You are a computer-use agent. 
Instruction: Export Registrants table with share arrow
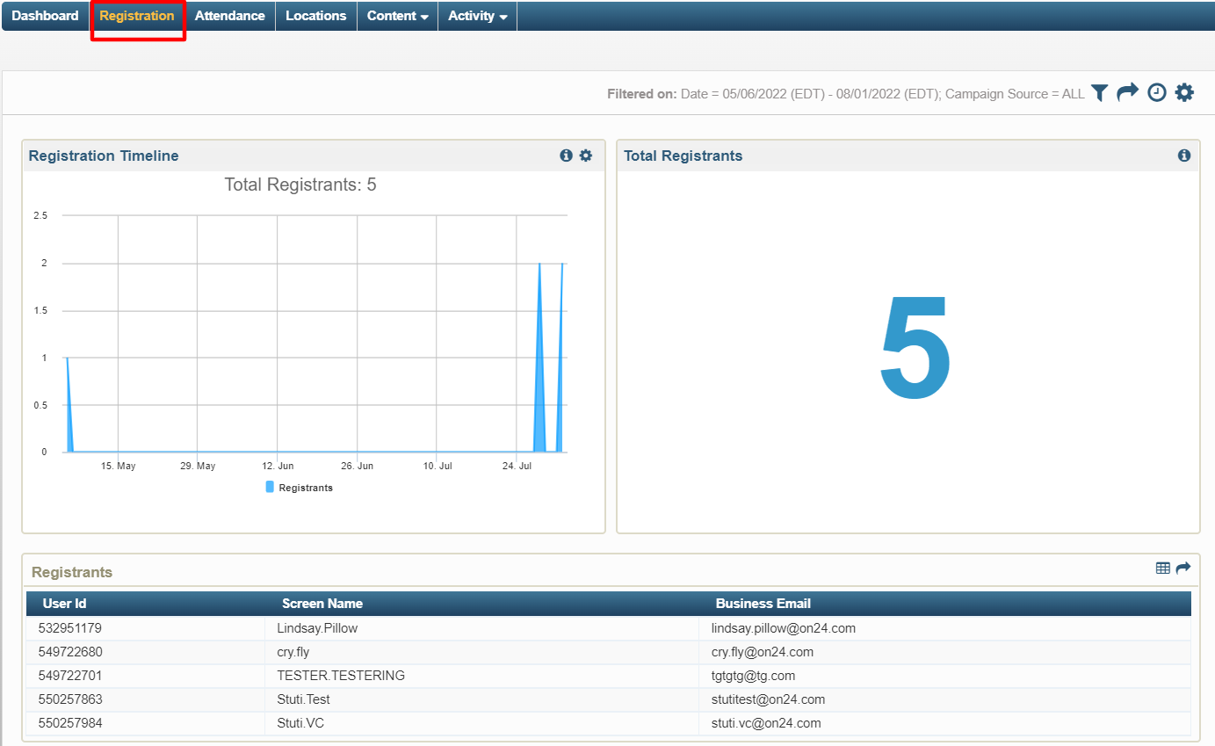[x=1183, y=569]
